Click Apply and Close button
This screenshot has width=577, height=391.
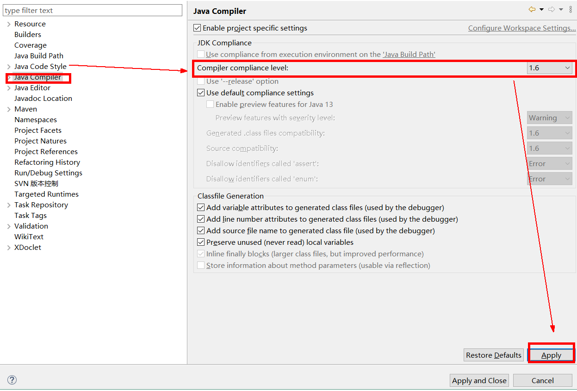coord(479,380)
